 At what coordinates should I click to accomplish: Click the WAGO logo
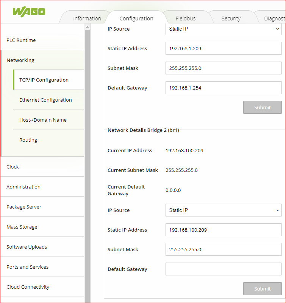pyautogui.click(x=28, y=11)
